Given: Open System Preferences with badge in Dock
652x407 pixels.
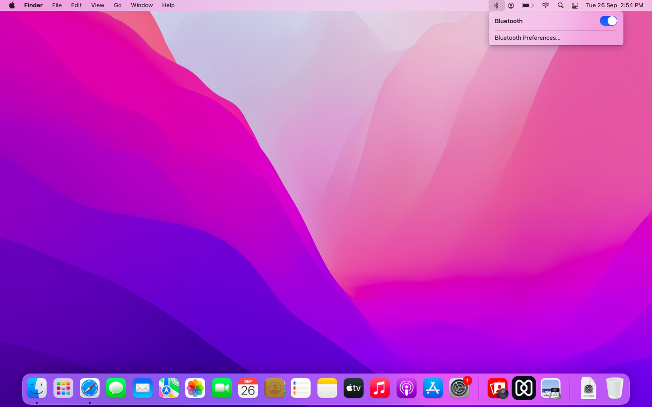Looking at the screenshot, I should point(459,388).
